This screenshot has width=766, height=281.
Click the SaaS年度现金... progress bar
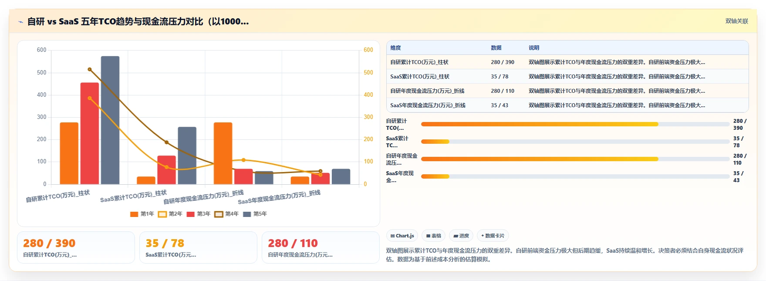pos(575,176)
